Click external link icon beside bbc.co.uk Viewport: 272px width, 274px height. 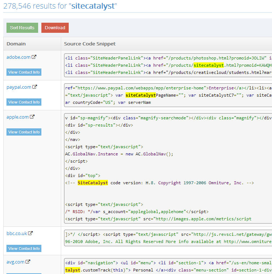(x=31, y=233)
